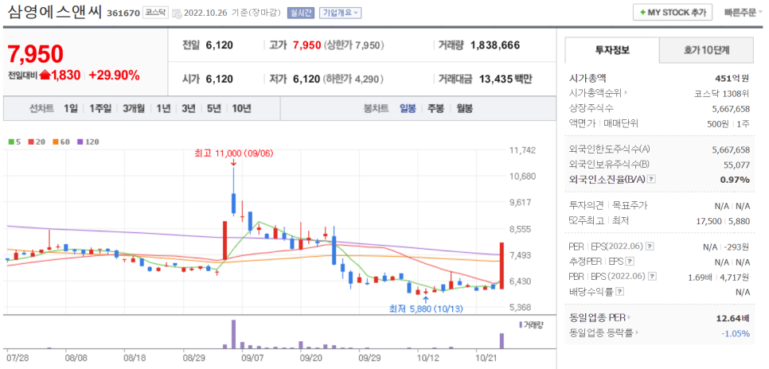Switch to the 호가10단계 tab
The height and width of the screenshot is (369, 769).
[x=706, y=50]
